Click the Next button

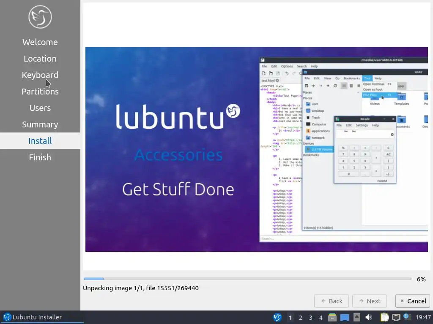(x=370, y=301)
